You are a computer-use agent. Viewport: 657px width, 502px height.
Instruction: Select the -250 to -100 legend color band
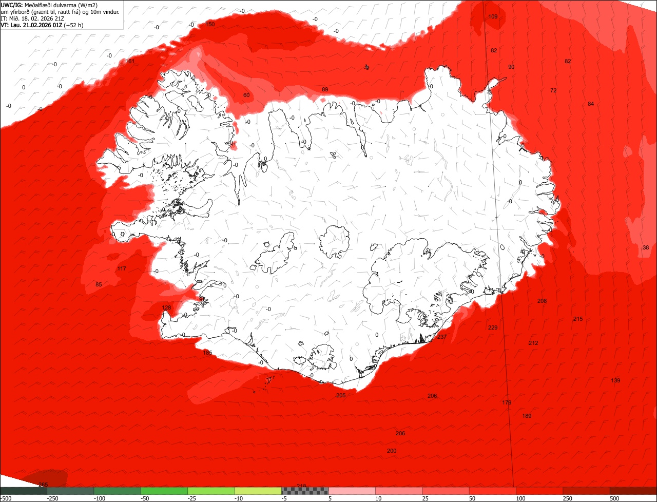pyautogui.click(x=70, y=491)
